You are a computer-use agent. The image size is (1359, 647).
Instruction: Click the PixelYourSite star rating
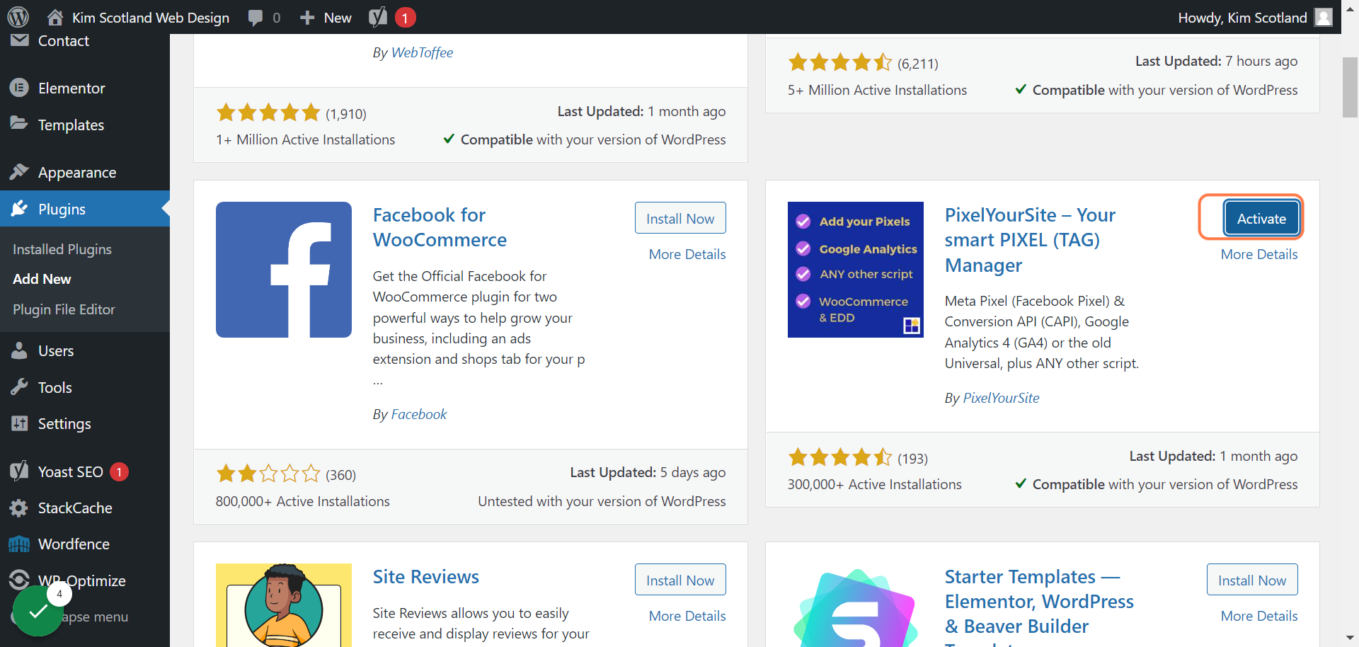840,457
